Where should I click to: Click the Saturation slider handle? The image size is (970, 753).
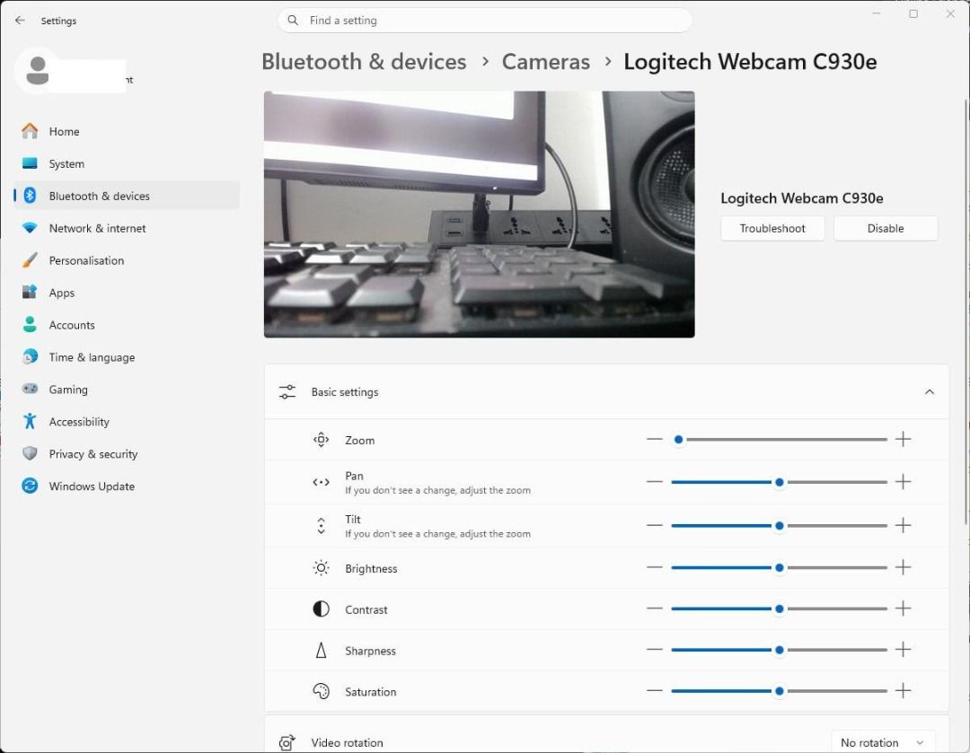pyautogui.click(x=780, y=690)
